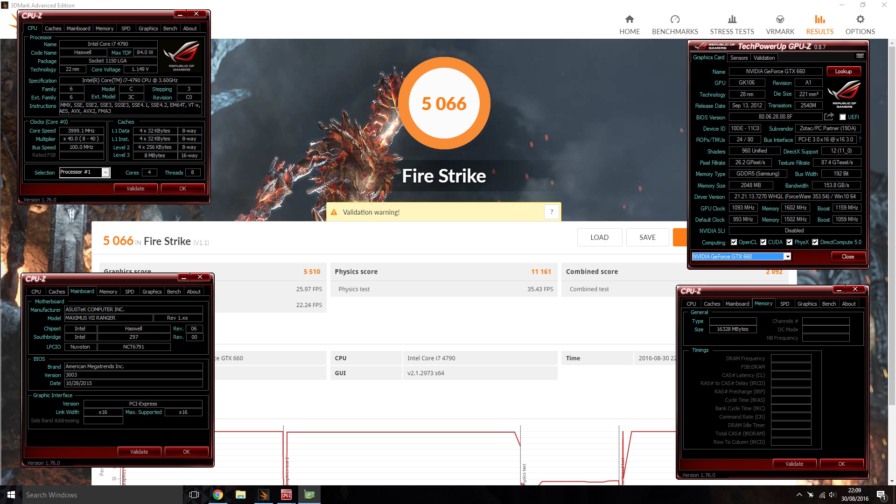Open the STRESS TESTS chart icon
This screenshot has width=896, height=504.
click(x=732, y=19)
